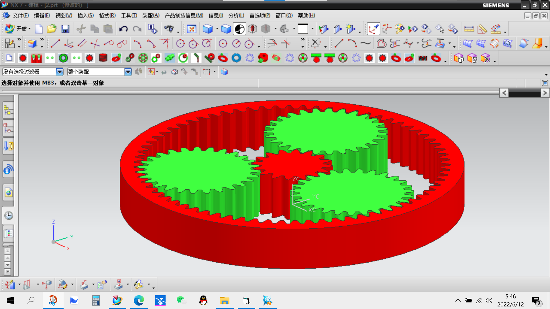
Task: Open the 首选项(P) menu
Action: (260, 15)
